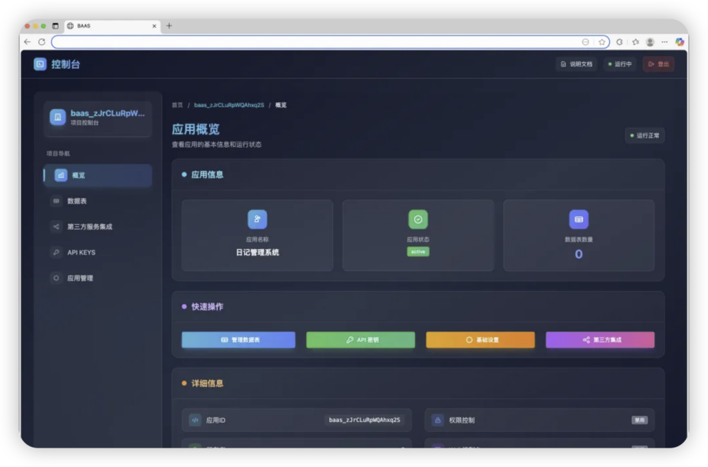Click the 应用ID code icon
708x467 pixels.
(194, 420)
